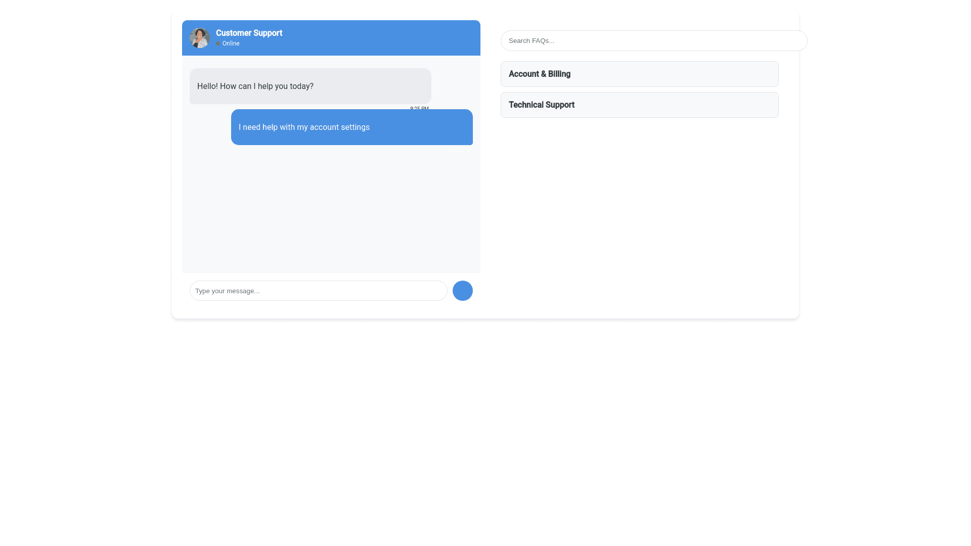Focus the Search FAQs field

pos(653,40)
